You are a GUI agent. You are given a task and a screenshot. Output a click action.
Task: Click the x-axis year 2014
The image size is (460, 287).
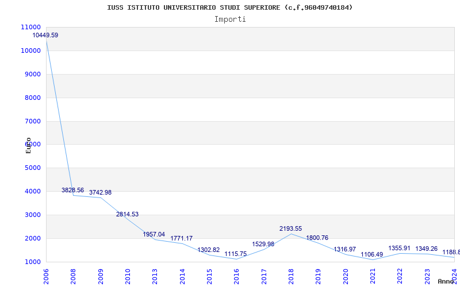pyautogui.click(x=182, y=277)
